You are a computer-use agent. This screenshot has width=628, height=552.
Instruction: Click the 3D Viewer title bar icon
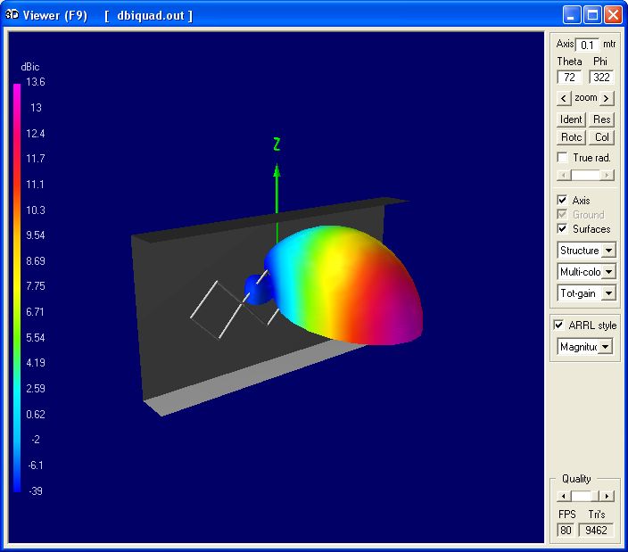pos(12,15)
